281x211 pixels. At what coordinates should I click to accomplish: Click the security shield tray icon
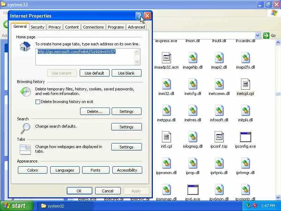[x=255, y=206]
